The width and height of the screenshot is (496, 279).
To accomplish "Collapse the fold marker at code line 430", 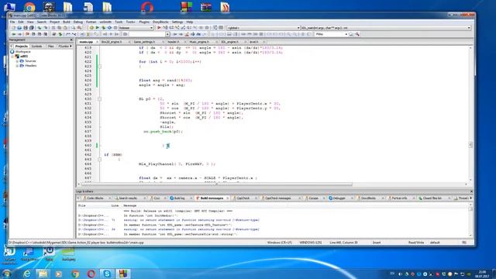I will 100,99.
